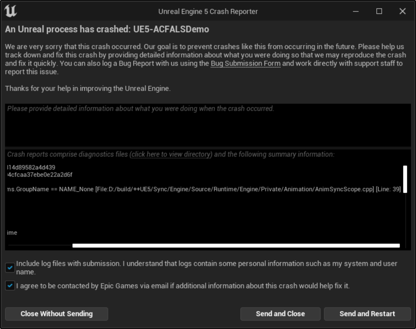Click the Close Without Sending button

click(x=56, y=313)
